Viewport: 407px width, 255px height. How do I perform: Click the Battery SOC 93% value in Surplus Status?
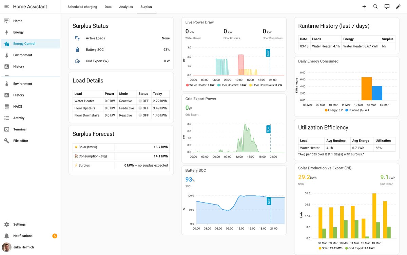pyautogui.click(x=167, y=50)
